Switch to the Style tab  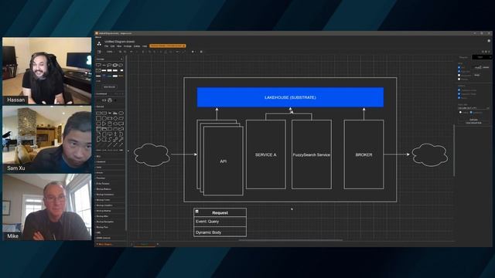point(480,57)
